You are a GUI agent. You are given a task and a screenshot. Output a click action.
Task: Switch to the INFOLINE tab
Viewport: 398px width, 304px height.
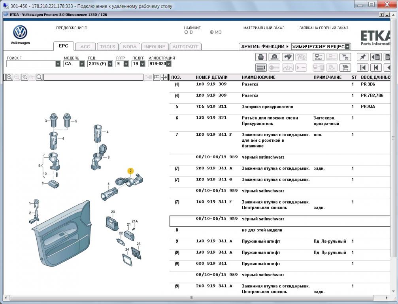(155, 47)
